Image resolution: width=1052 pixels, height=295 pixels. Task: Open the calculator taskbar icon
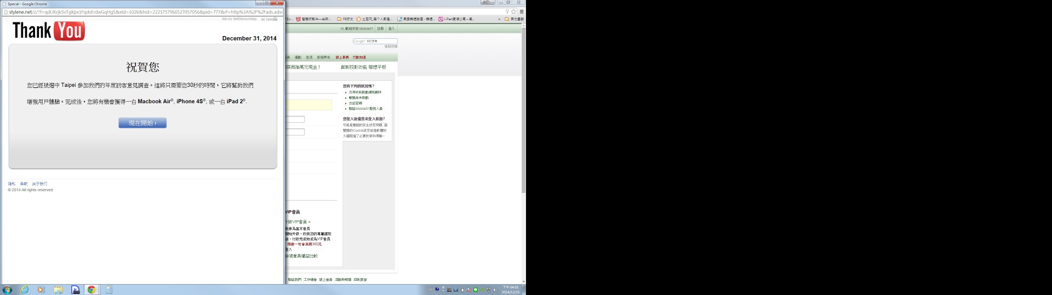[x=108, y=290]
